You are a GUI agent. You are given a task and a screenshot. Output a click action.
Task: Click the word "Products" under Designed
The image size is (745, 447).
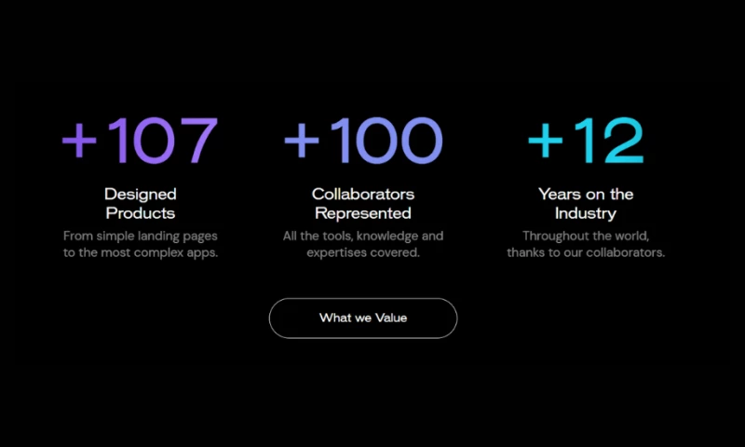click(x=141, y=213)
